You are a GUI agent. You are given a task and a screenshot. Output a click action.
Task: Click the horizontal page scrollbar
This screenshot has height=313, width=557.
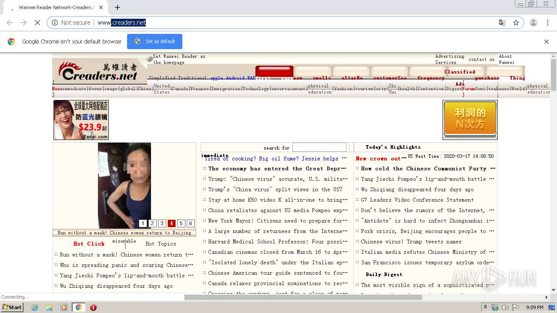click(303, 297)
